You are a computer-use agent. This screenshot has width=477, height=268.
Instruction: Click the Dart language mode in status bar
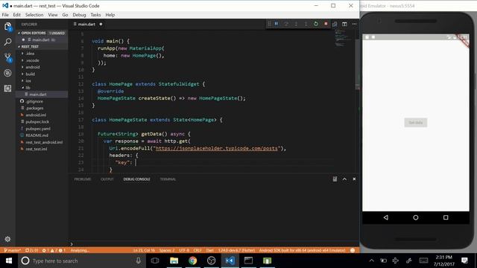click(210, 250)
